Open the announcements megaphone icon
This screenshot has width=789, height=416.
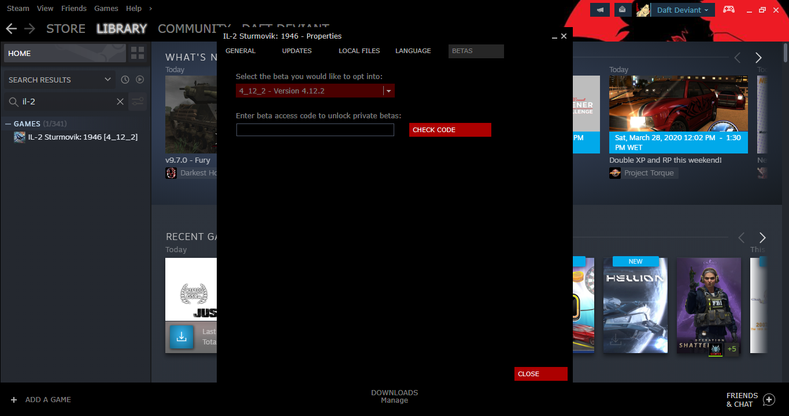600,10
